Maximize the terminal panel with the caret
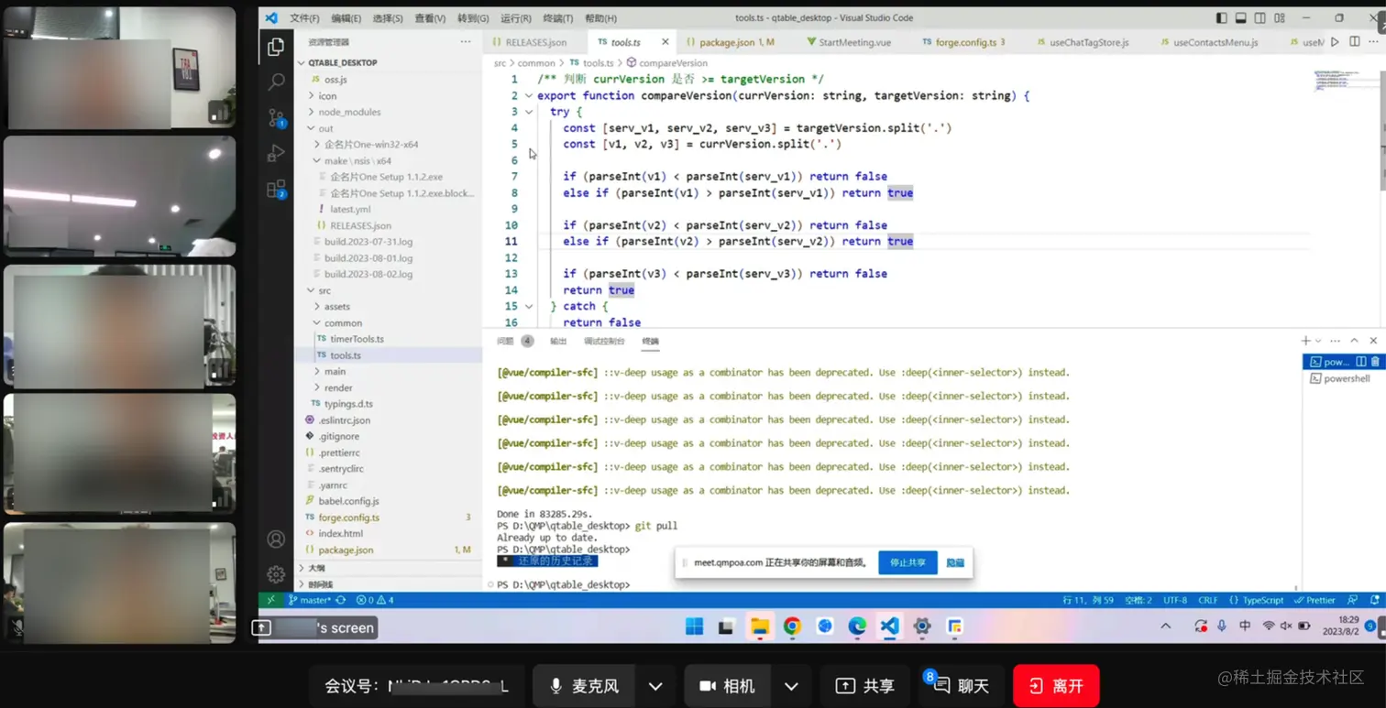This screenshot has width=1386, height=708. pyautogui.click(x=1354, y=341)
